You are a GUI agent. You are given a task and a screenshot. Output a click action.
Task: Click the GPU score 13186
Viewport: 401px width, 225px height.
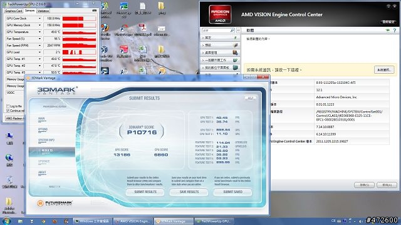click(122, 154)
